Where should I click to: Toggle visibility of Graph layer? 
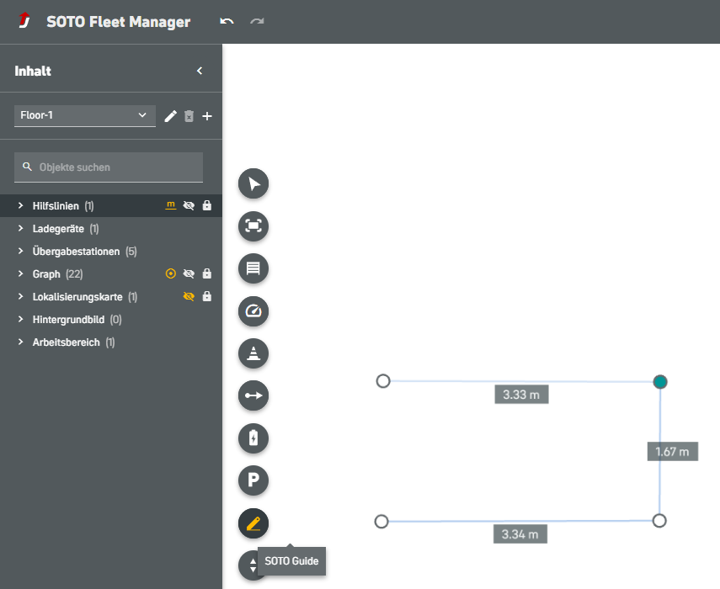coord(189,273)
